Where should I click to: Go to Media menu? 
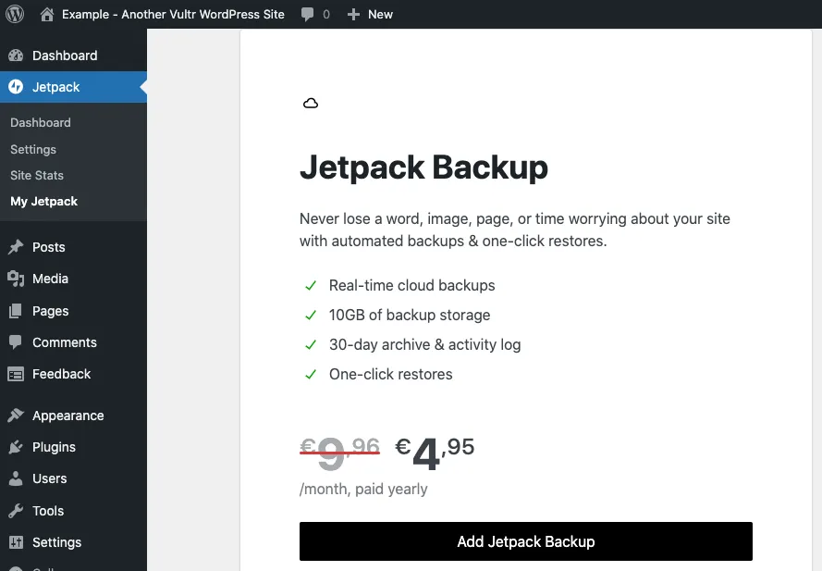(x=73, y=279)
